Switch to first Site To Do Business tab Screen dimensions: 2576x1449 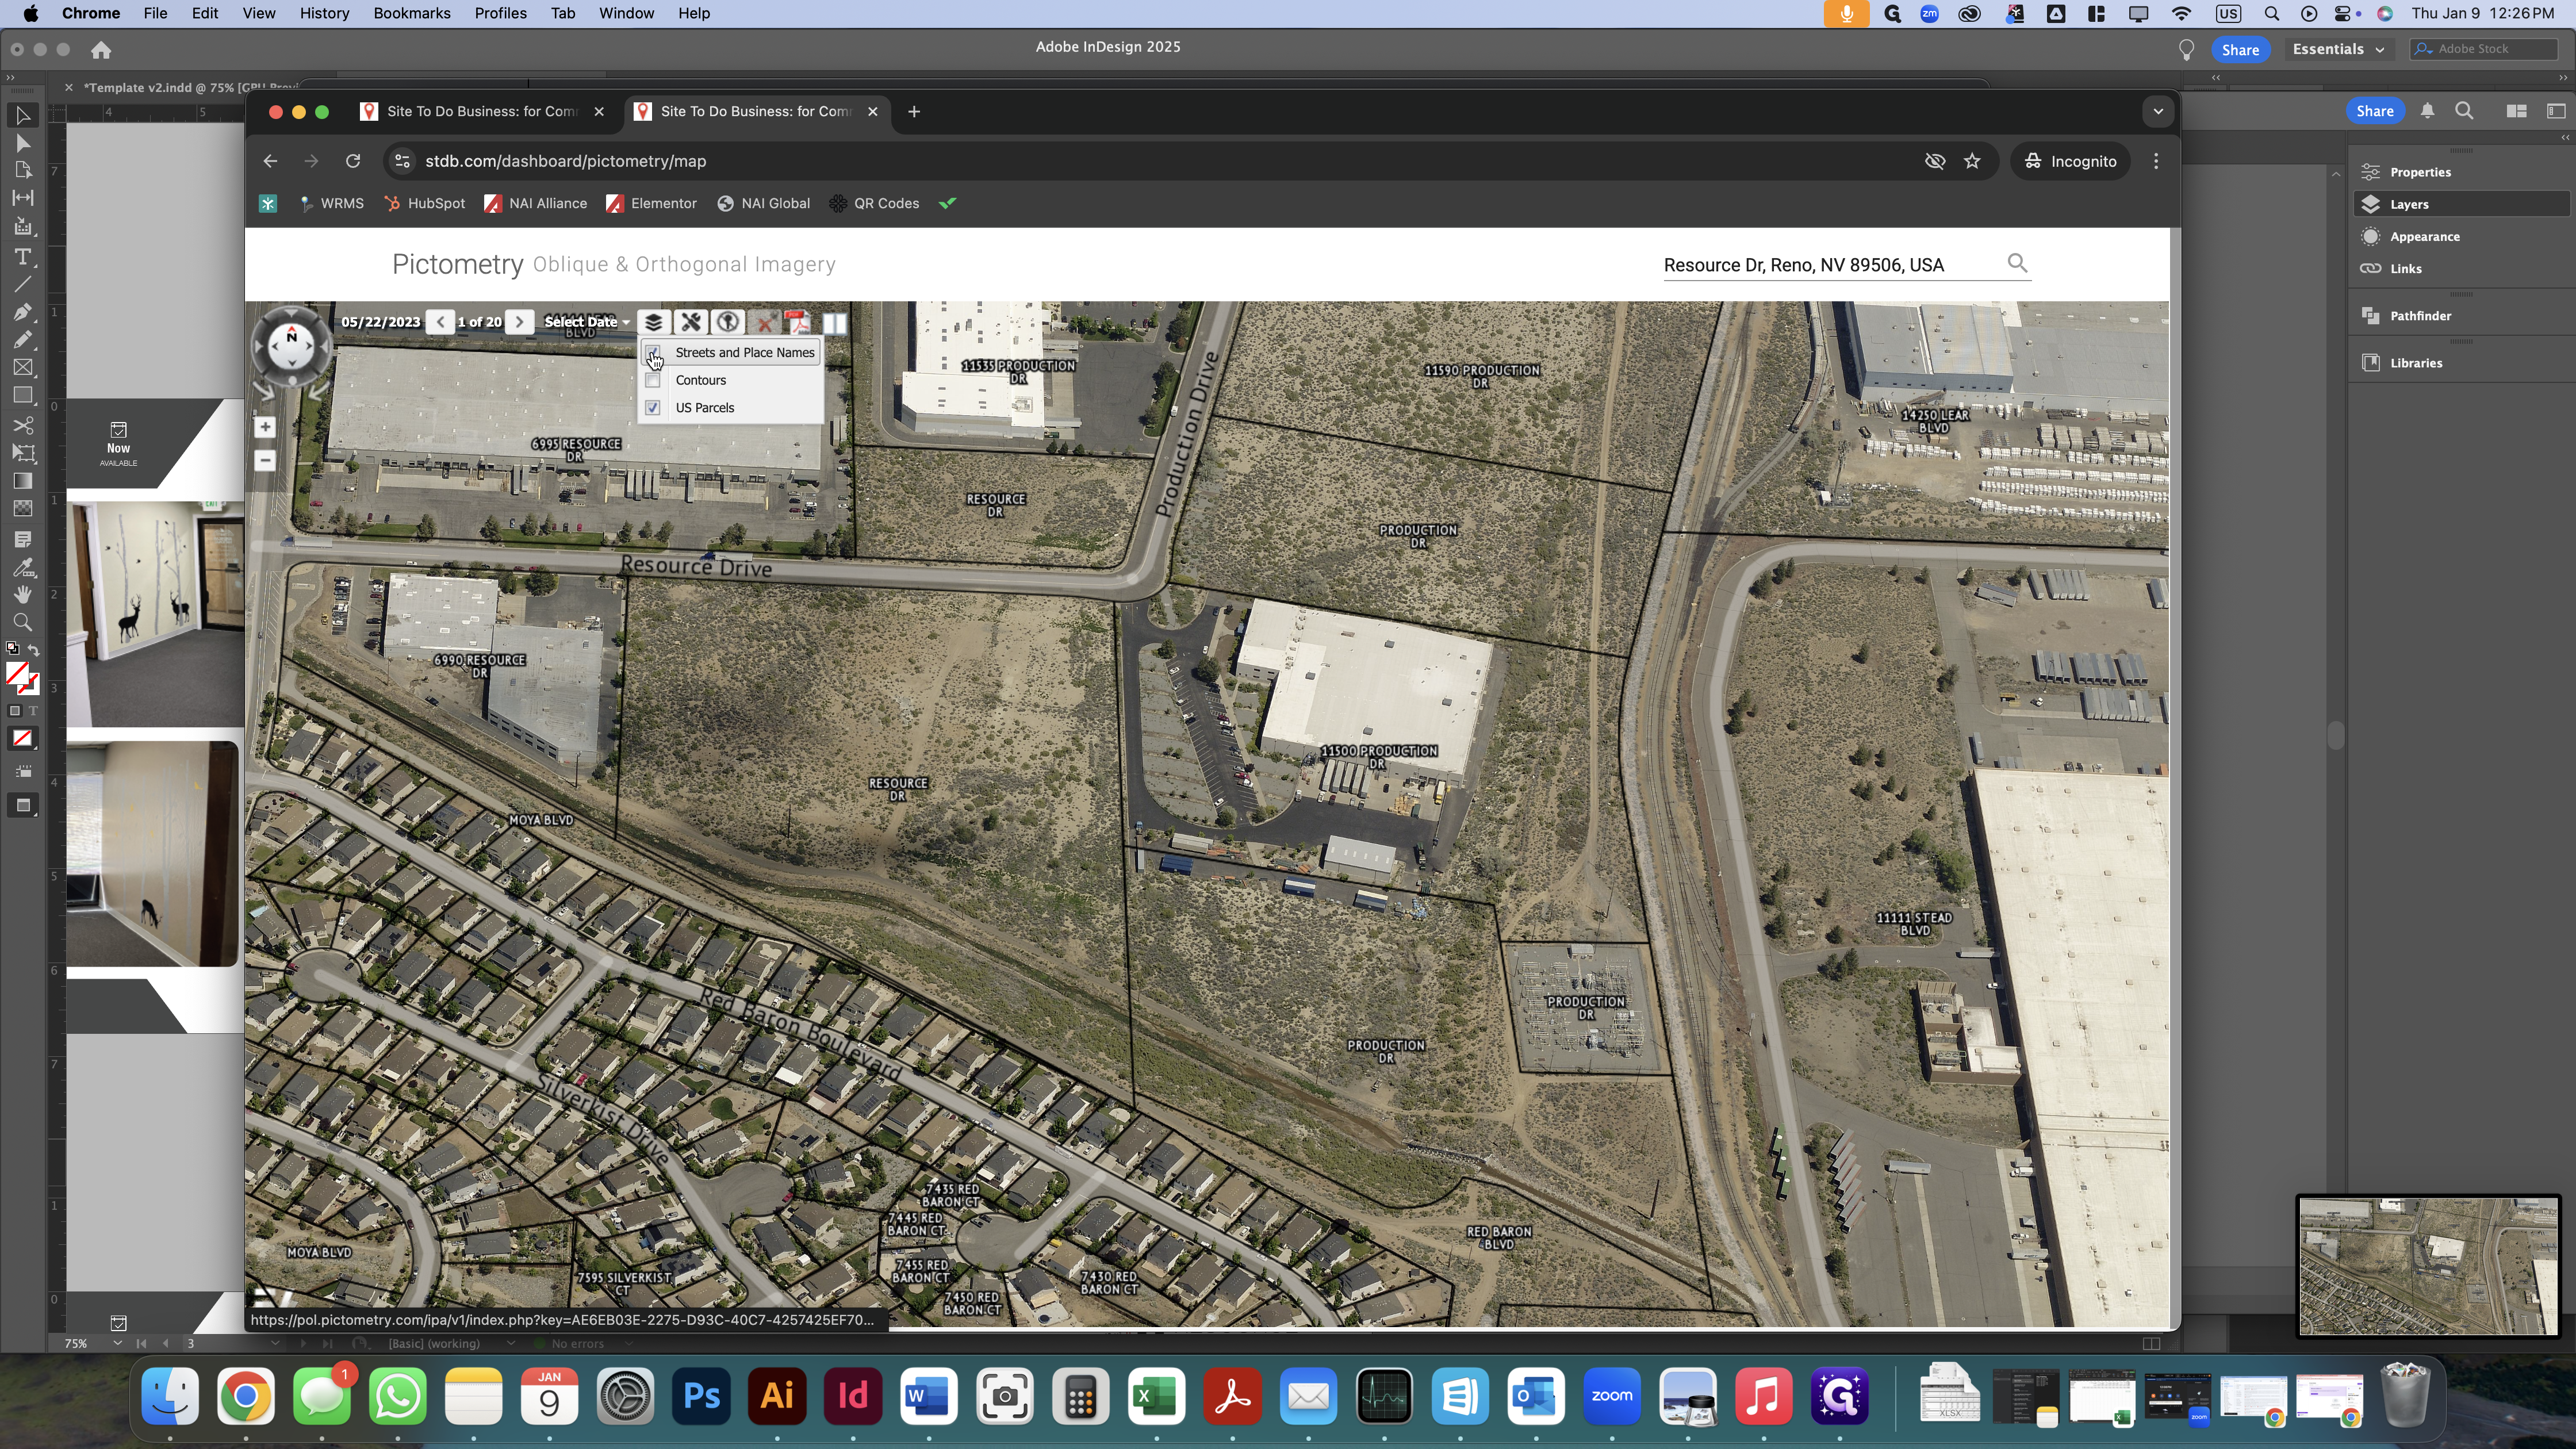click(x=483, y=111)
